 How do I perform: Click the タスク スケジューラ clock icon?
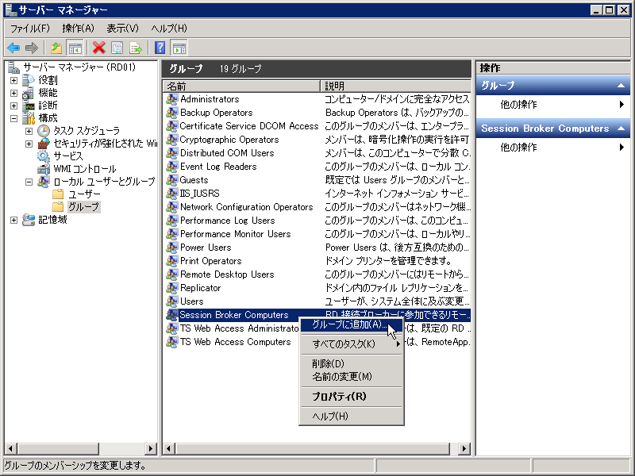(x=44, y=130)
